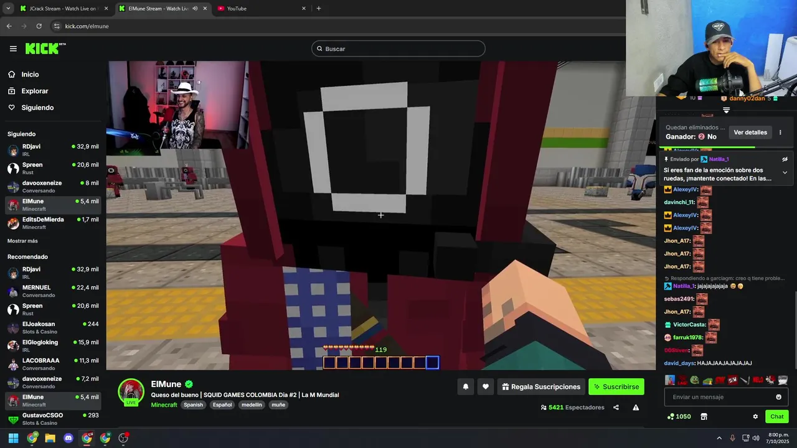Click Natilla_1 username in chat
The image size is (797, 448).
[x=683, y=286]
